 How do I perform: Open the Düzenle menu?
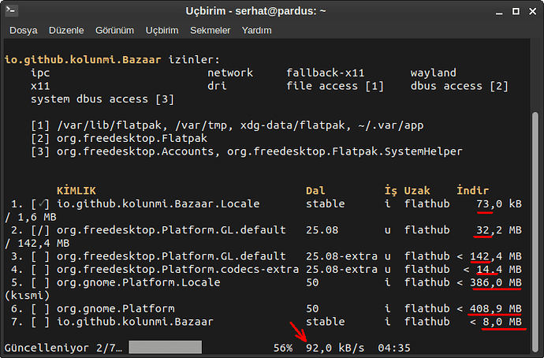tap(66, 31)
